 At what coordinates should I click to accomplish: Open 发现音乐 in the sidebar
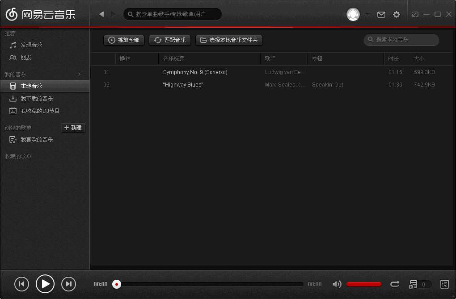(x=31, y=45)
